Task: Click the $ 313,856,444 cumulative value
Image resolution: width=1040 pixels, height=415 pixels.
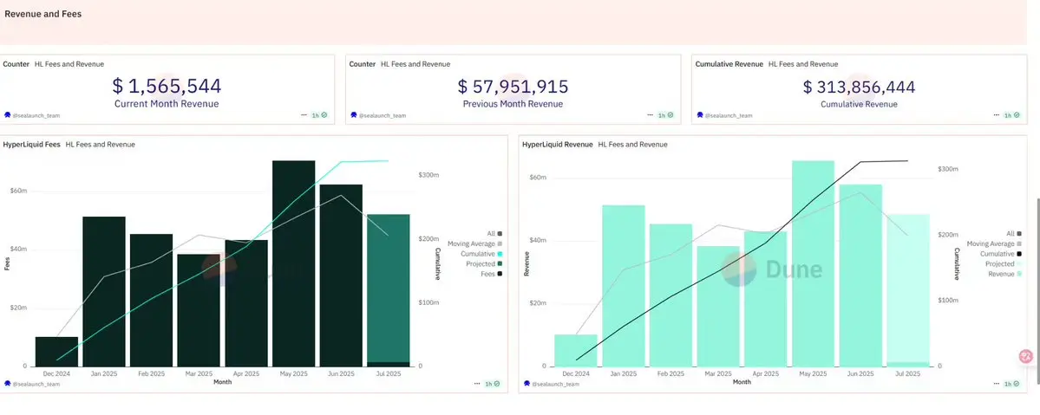Action: [x=859, y=87]
